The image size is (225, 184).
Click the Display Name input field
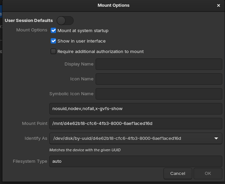click(x=159, y=64)
